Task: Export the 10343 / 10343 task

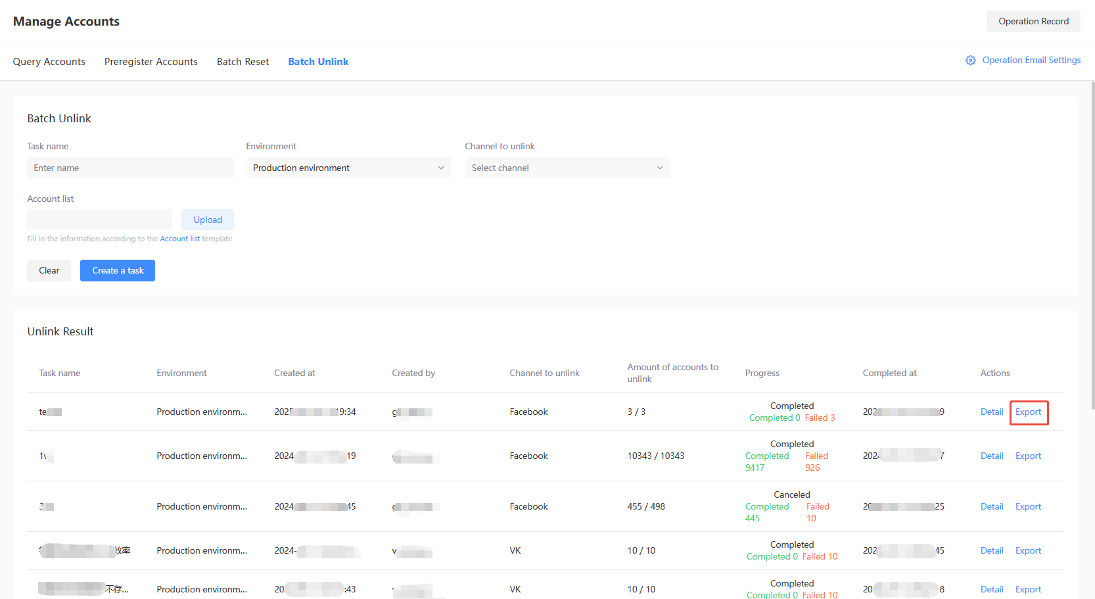Action: pyautogui.click(x=1028, y=456)
